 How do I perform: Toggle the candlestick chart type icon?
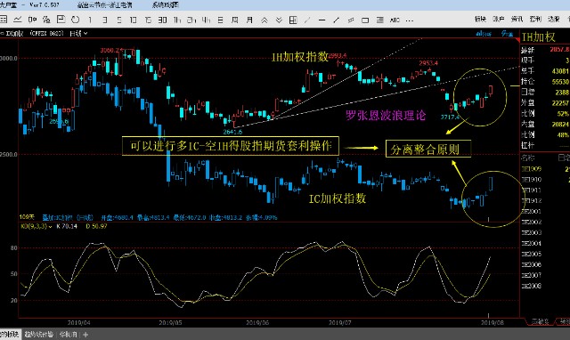point(32,20)
